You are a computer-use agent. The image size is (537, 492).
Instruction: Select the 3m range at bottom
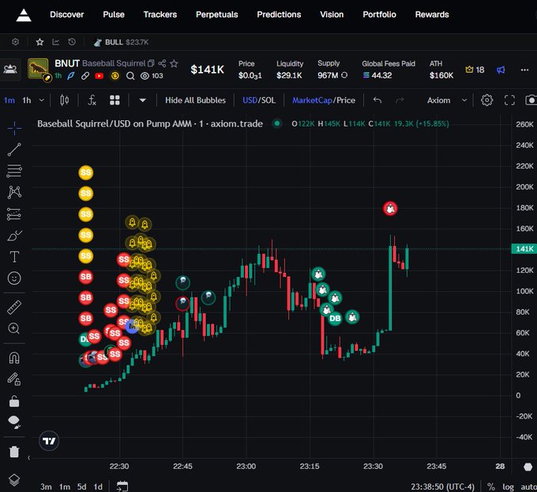pos(46,486)
